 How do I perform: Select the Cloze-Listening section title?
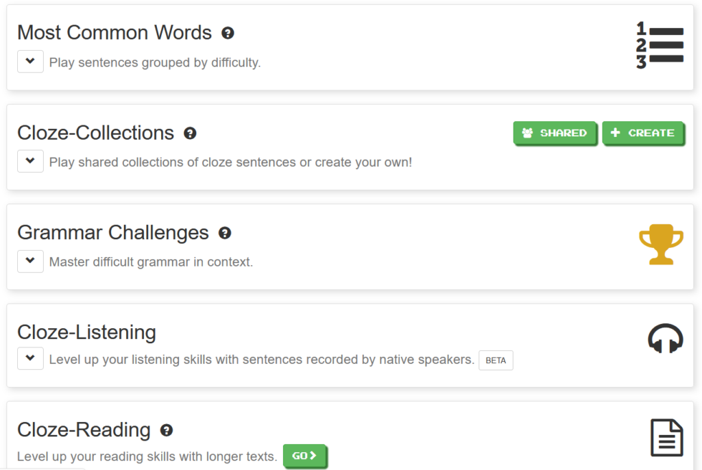(86, 332)
